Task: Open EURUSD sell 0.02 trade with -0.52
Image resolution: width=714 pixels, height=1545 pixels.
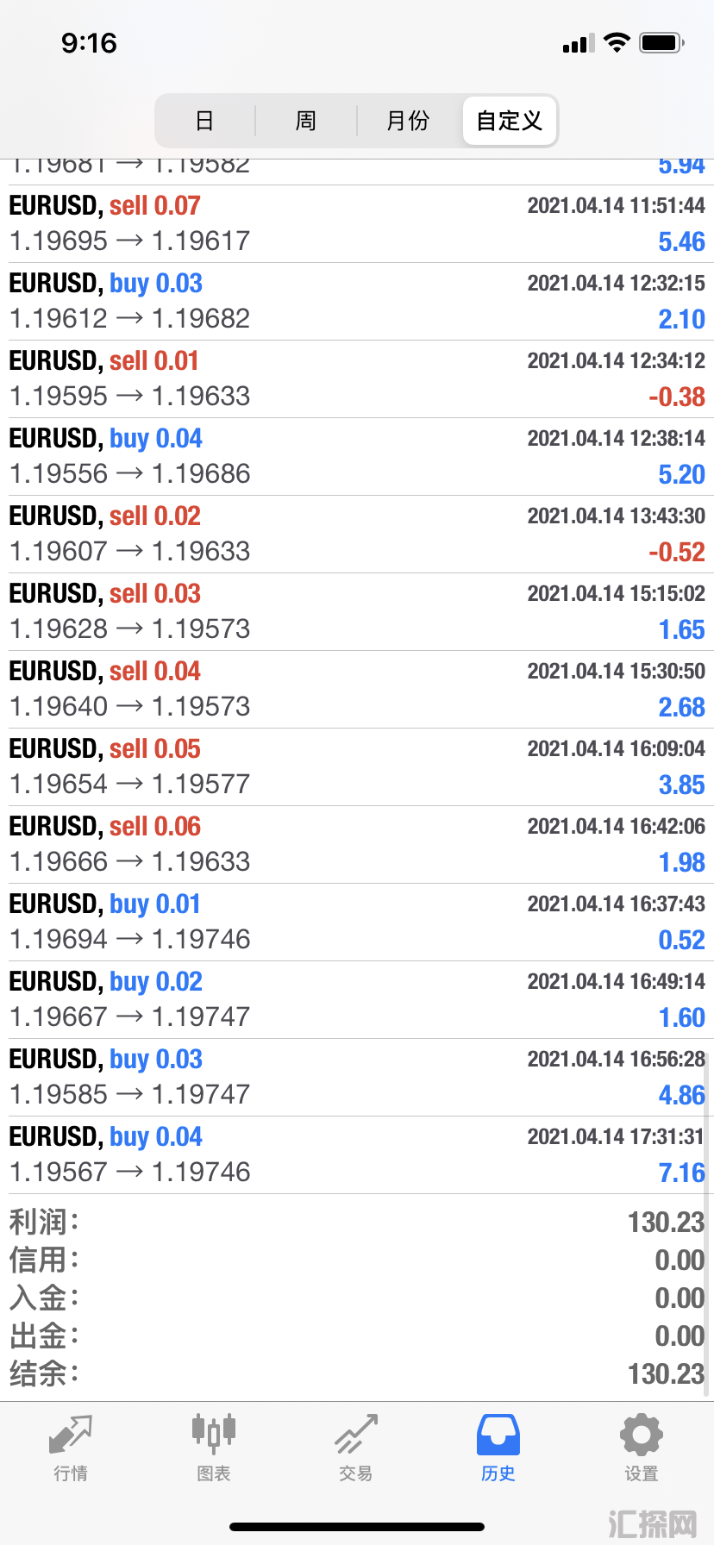Action: tap(357, 535)
